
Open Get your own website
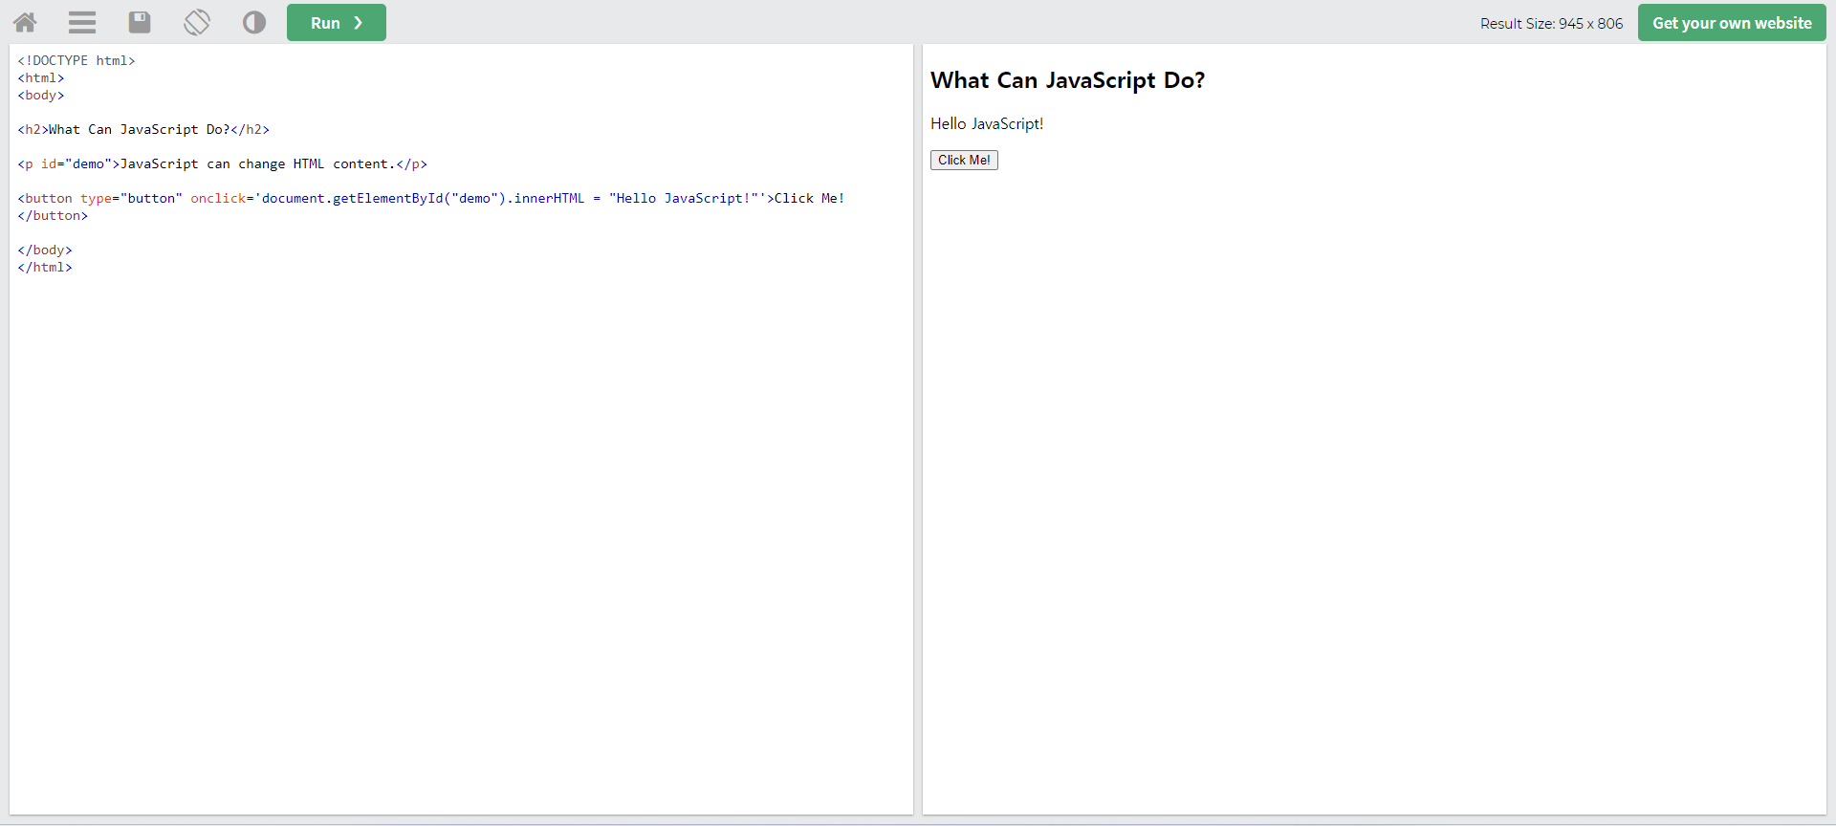[1732, 23]
